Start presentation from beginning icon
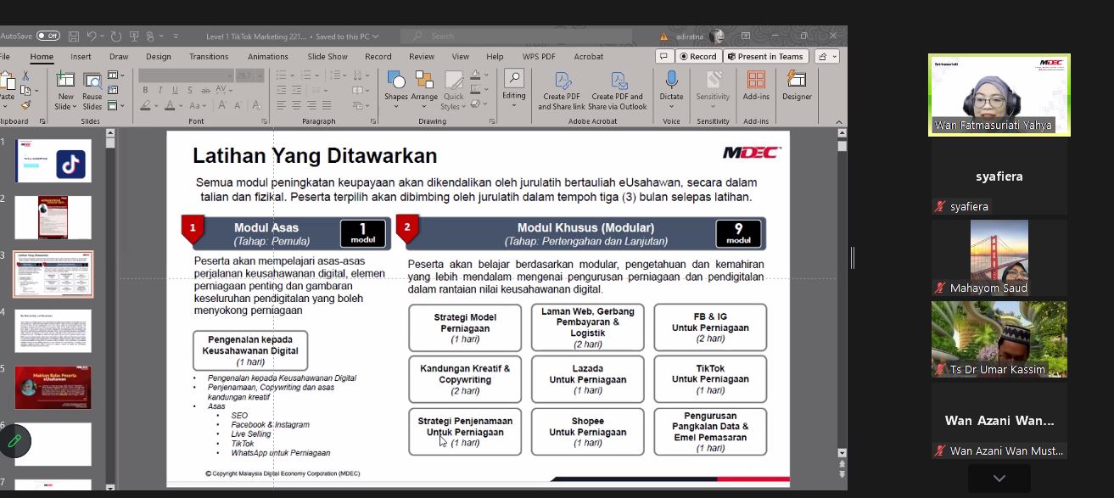This screenshot has height=498, width=1114. tap(133, 36)
